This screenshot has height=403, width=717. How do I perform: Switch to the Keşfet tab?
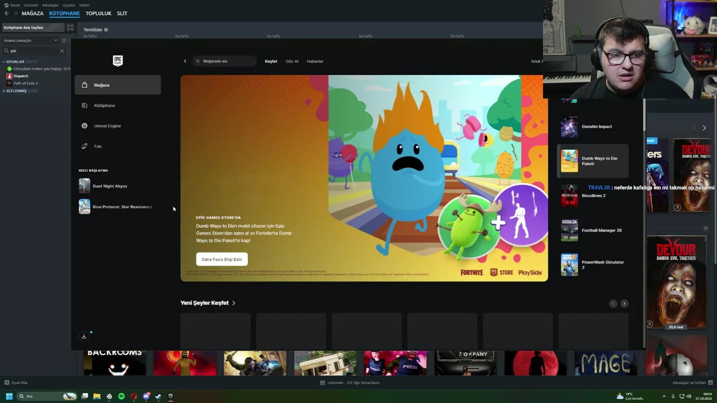tap(271, 61)
